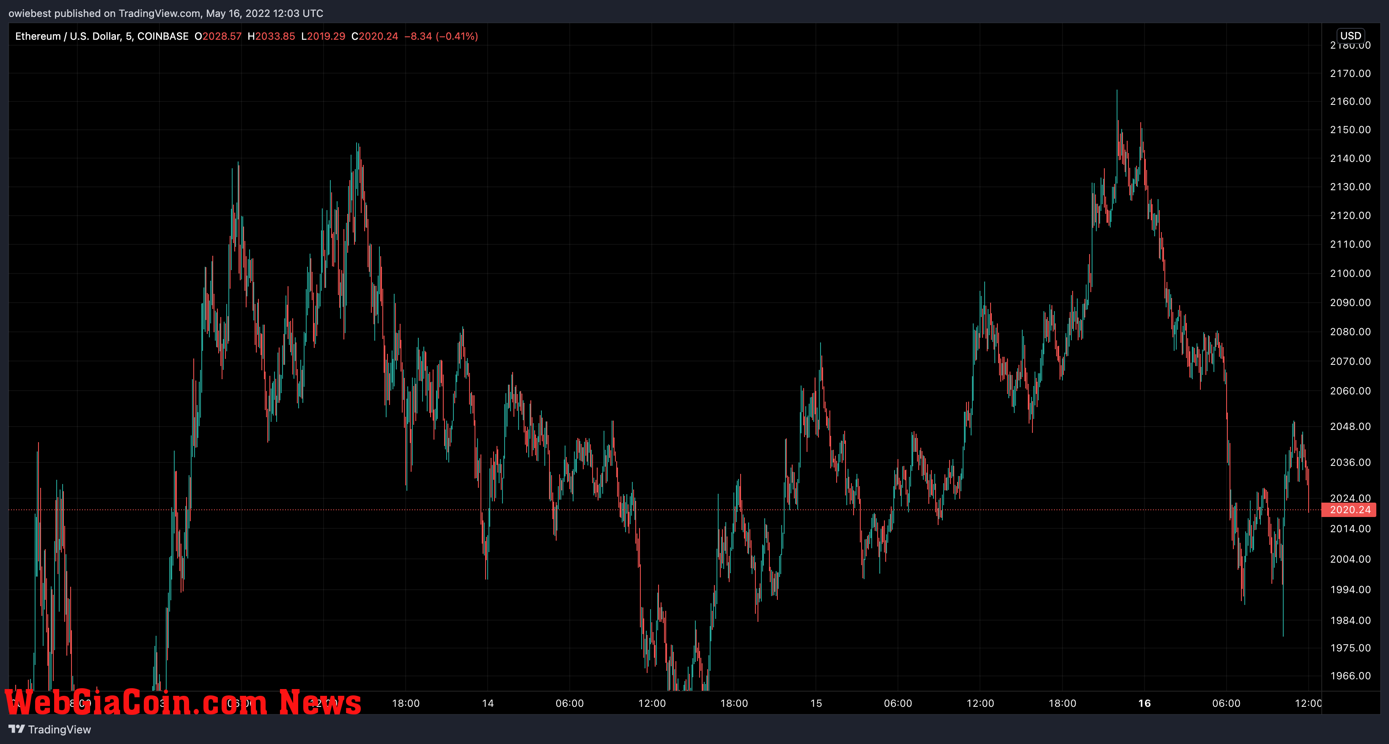Click the 1984.00 price axis label
The image size is (1389, 744).
click(x=1350, y=621)
